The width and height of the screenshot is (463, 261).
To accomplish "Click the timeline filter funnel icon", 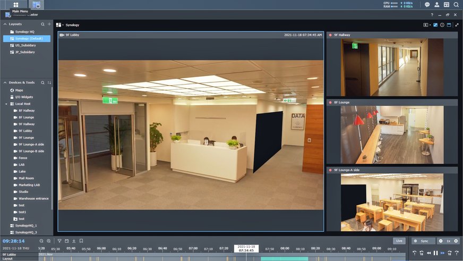I will [59, 241].
